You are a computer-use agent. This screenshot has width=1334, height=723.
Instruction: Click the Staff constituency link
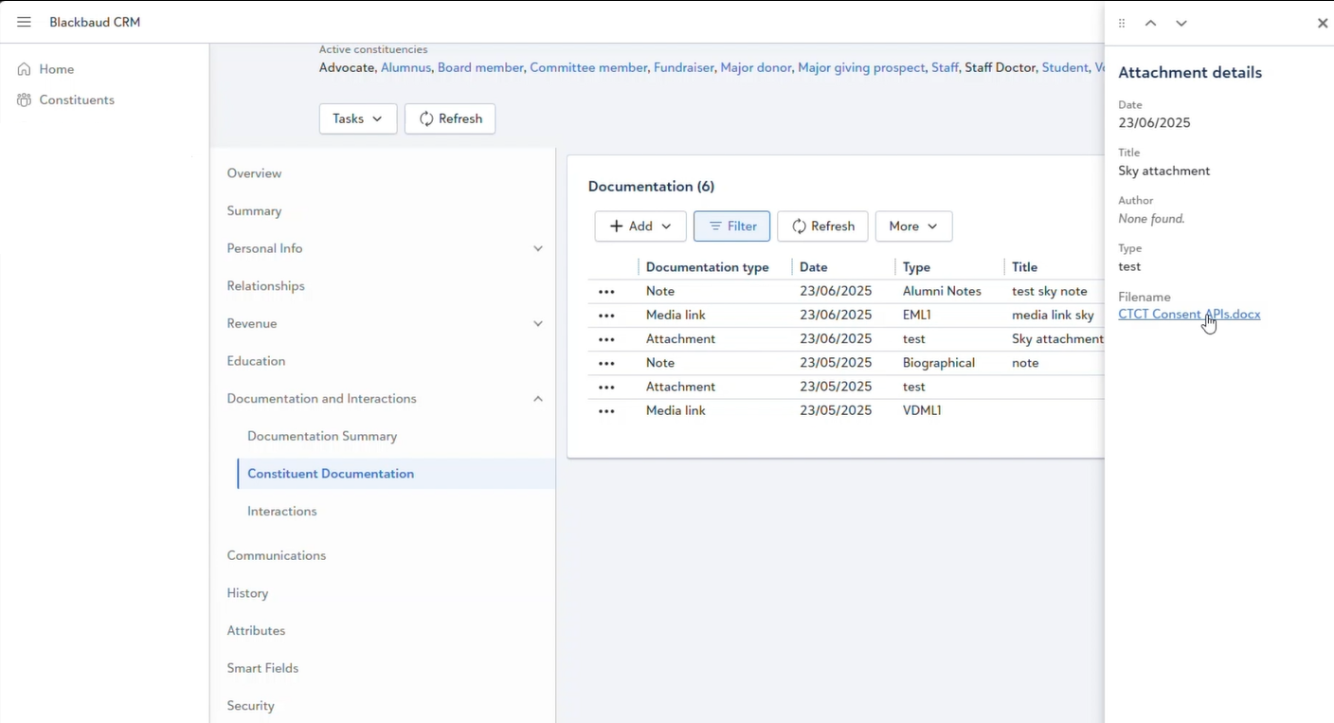(x=945, y=67)
